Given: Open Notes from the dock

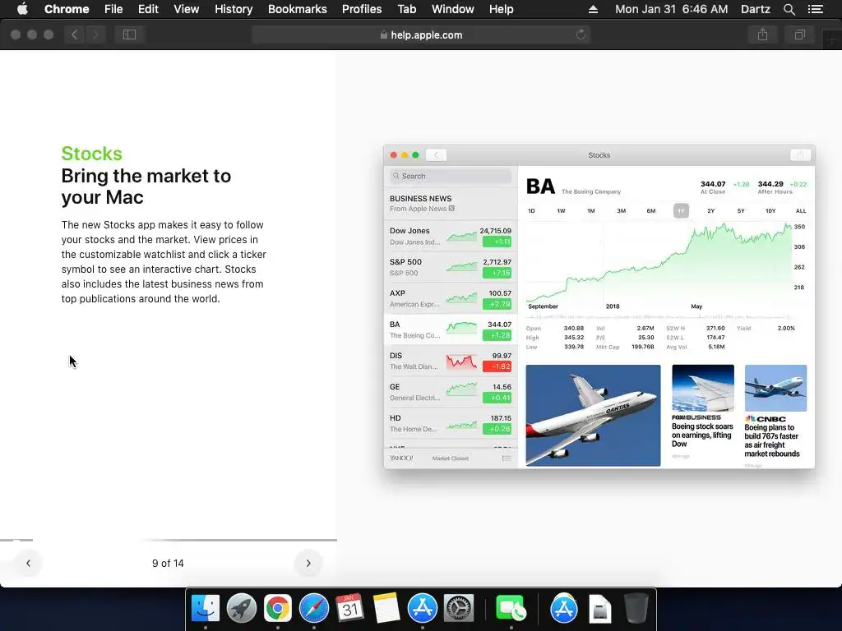Looking at the screenshot, I should pos(386,609).
